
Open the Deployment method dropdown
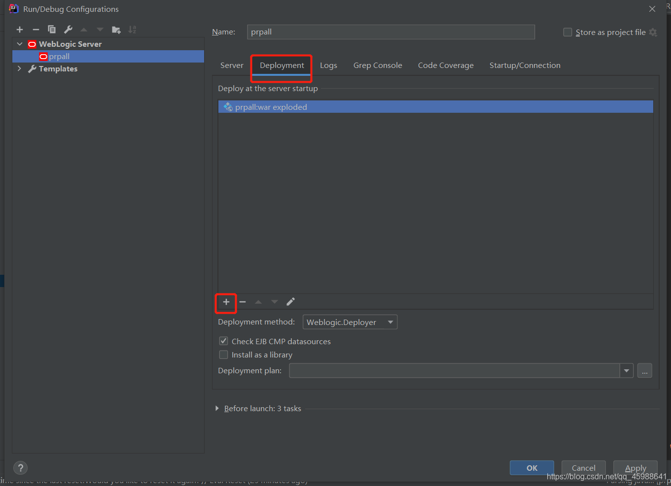350,322
